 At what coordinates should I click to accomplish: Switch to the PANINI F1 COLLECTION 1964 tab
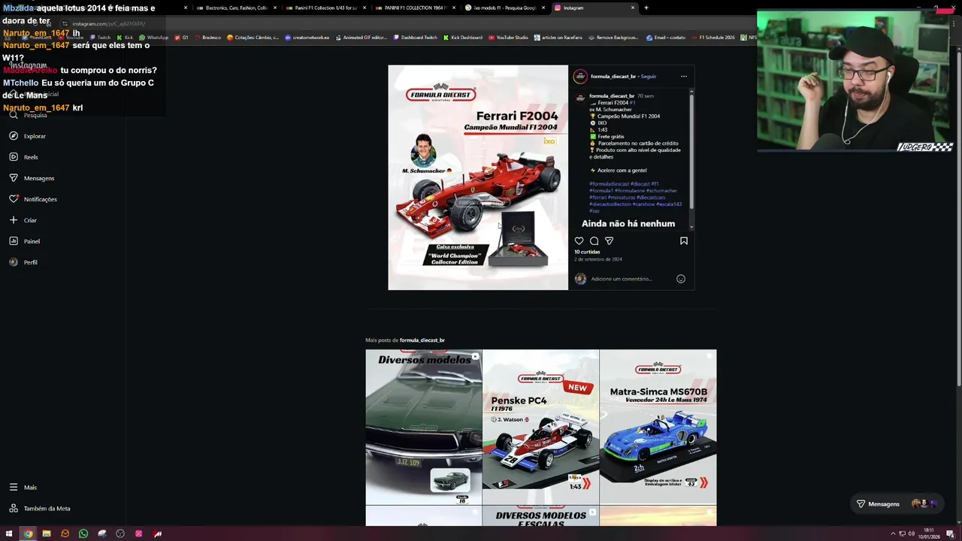coord(416,8)
